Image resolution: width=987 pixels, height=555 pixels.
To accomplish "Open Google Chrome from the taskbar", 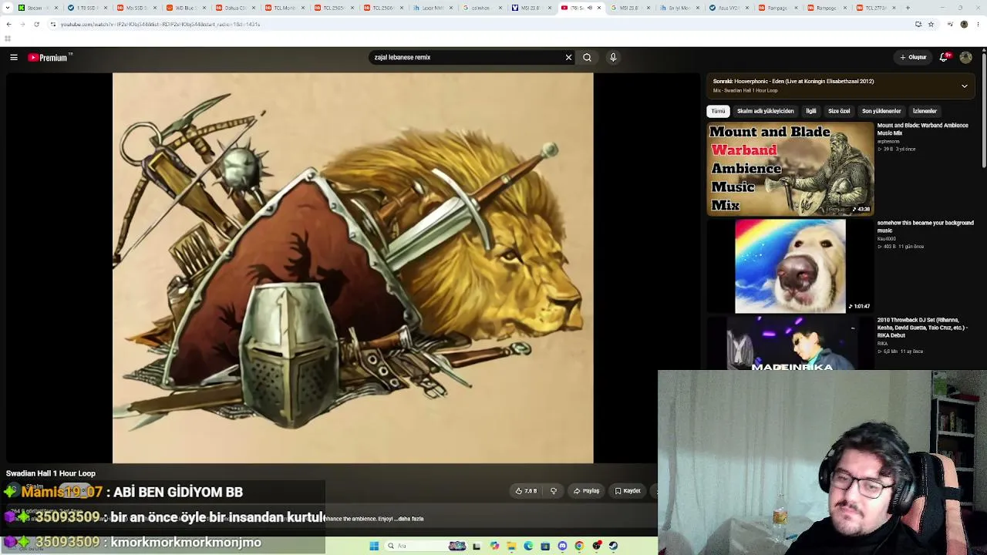I will 579,546.
